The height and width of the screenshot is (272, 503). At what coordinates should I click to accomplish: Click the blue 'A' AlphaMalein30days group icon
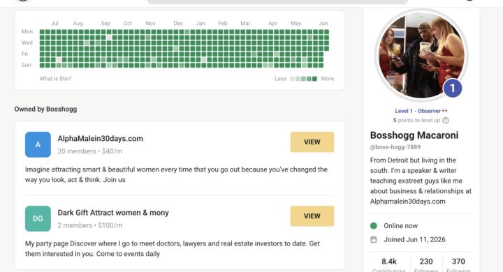[38, 144]
